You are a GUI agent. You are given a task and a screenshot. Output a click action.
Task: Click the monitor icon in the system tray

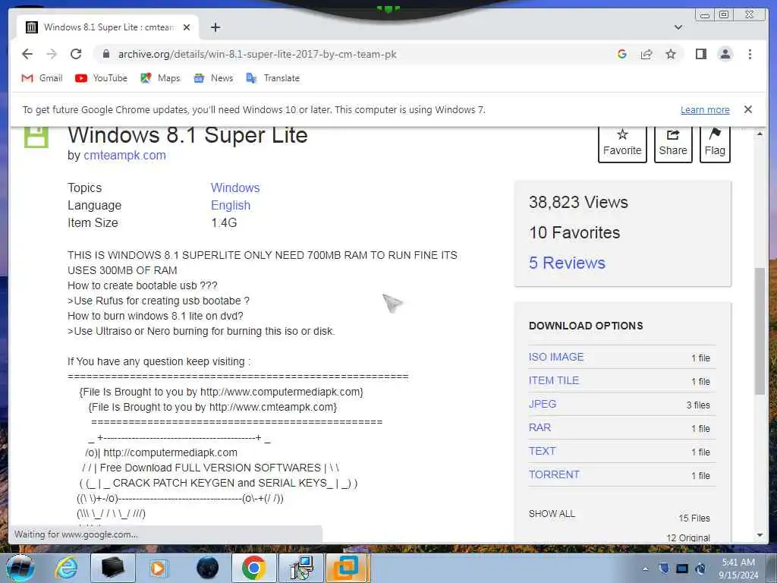pos(682,569)
